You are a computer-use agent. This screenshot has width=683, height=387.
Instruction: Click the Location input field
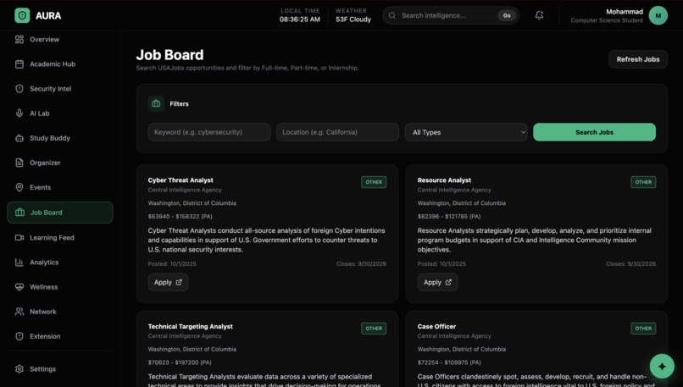337,132
